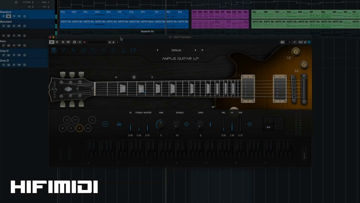The width and height of the screenshot is (360, 203).
Task: Open the preset management dropdown triangle
Action: coord(117,42)
